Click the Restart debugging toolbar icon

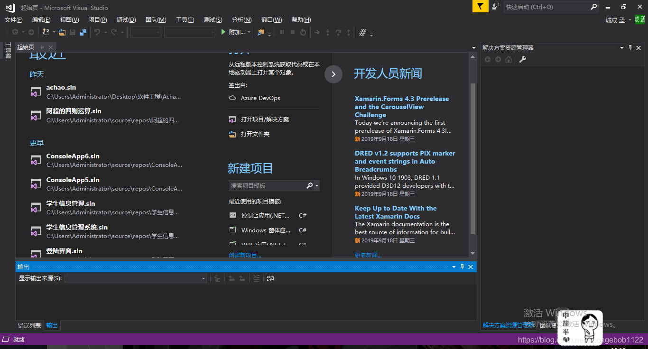click(x=303, y=32)
